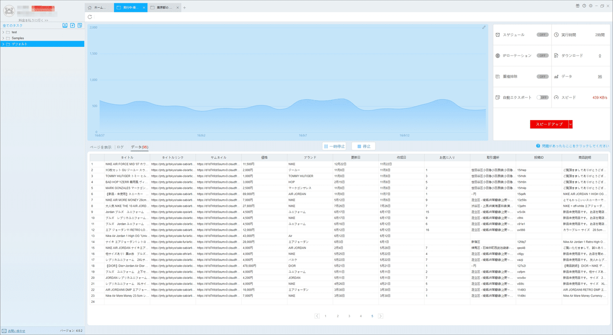
Task: Click the 問題があったらここをクリック help link
Action: pos(576,146)
